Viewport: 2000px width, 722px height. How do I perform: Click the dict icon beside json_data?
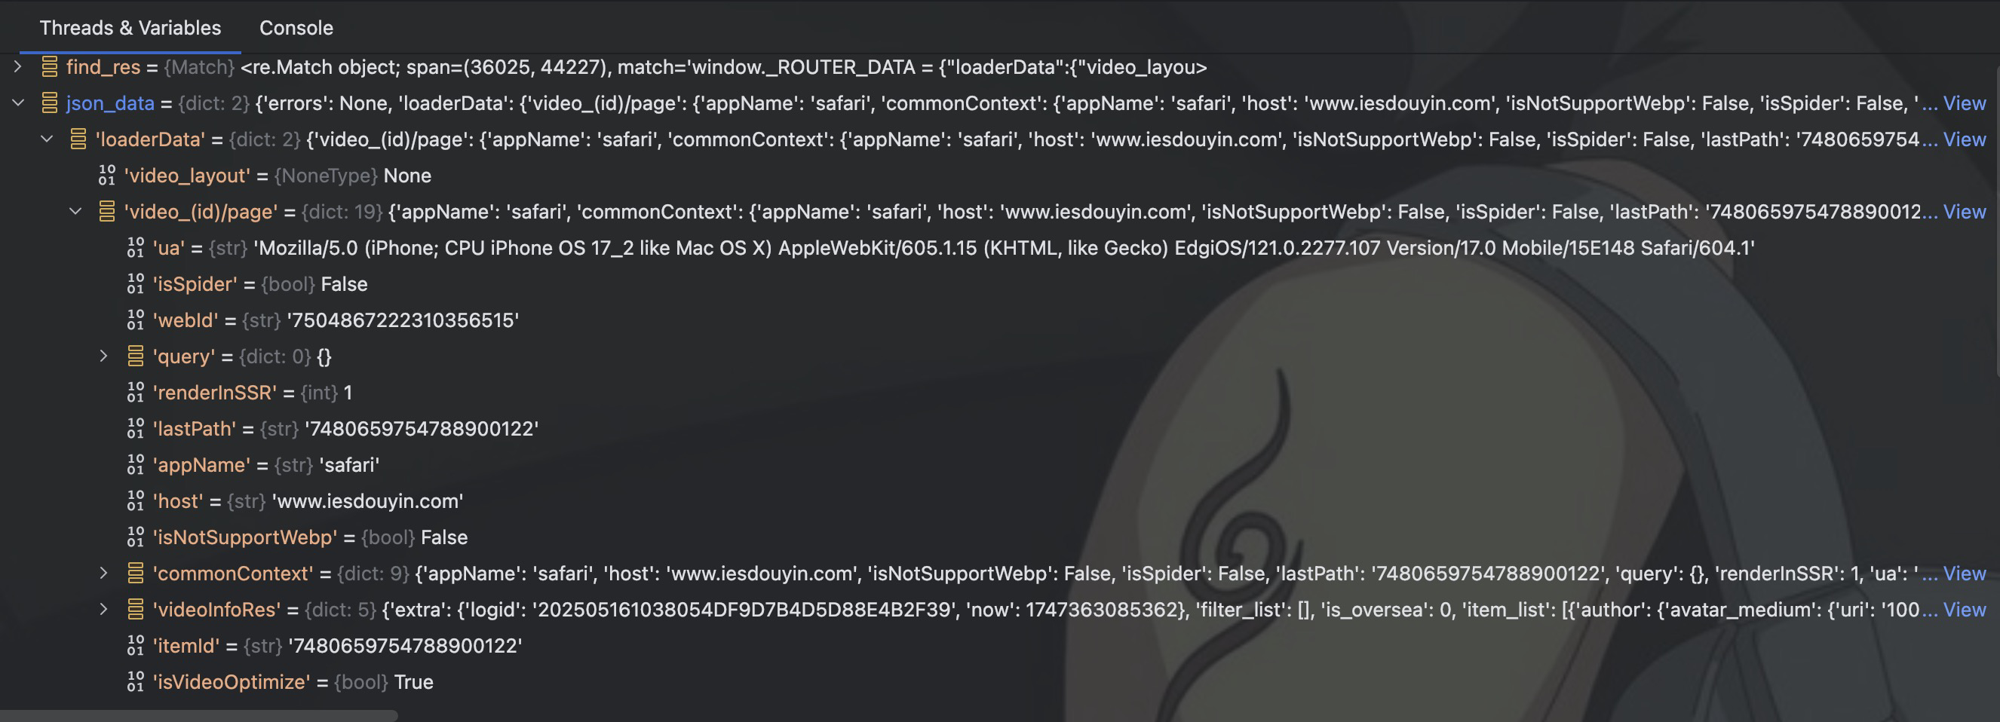click(50, 103)
